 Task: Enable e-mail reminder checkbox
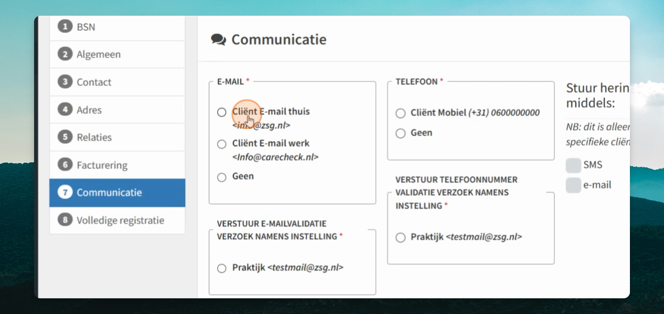573,185
